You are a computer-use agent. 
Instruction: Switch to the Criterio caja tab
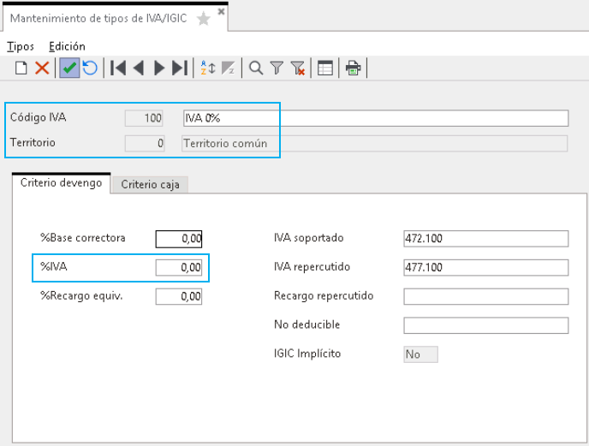(150, 185)
